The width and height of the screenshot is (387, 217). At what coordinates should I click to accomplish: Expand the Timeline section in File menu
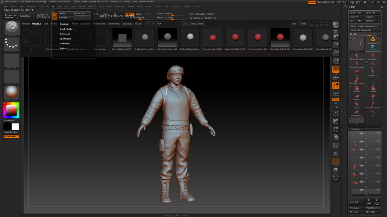tap(65, 34)
